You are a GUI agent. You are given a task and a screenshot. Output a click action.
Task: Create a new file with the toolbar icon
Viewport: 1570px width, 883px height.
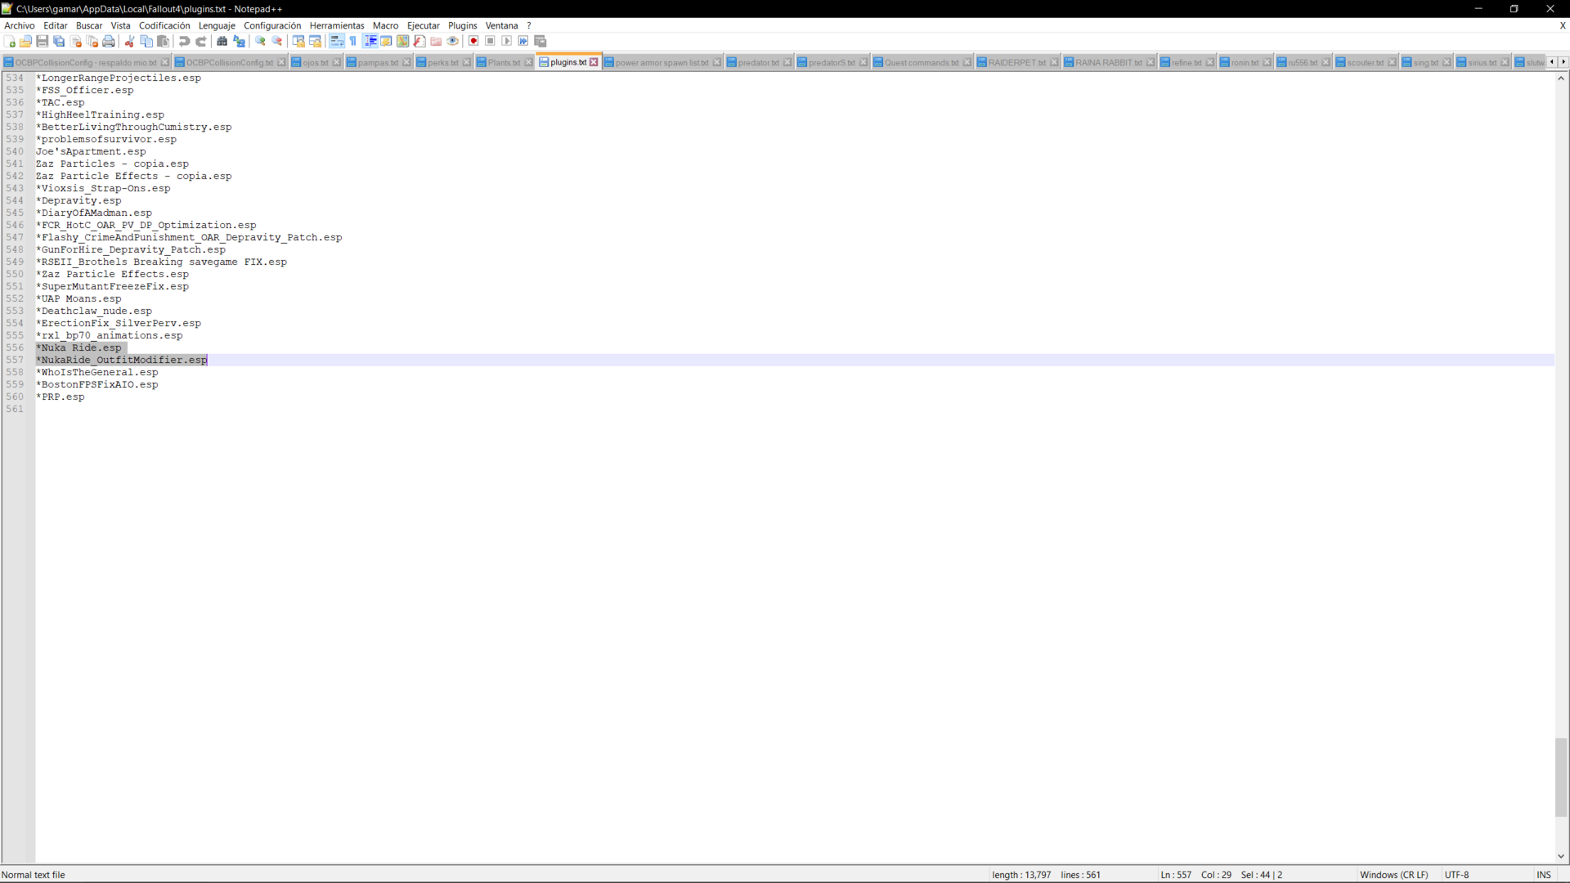[x=10, y=41]
